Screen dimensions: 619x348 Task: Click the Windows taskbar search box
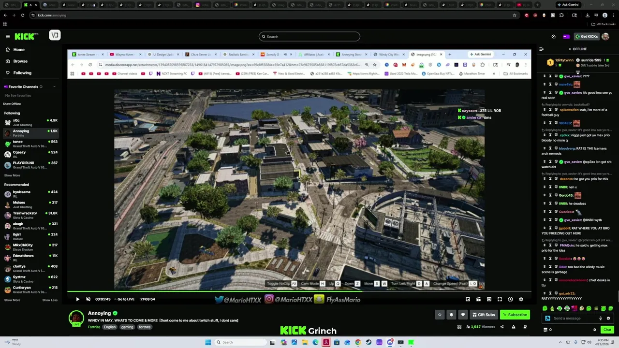coord(241,342)
